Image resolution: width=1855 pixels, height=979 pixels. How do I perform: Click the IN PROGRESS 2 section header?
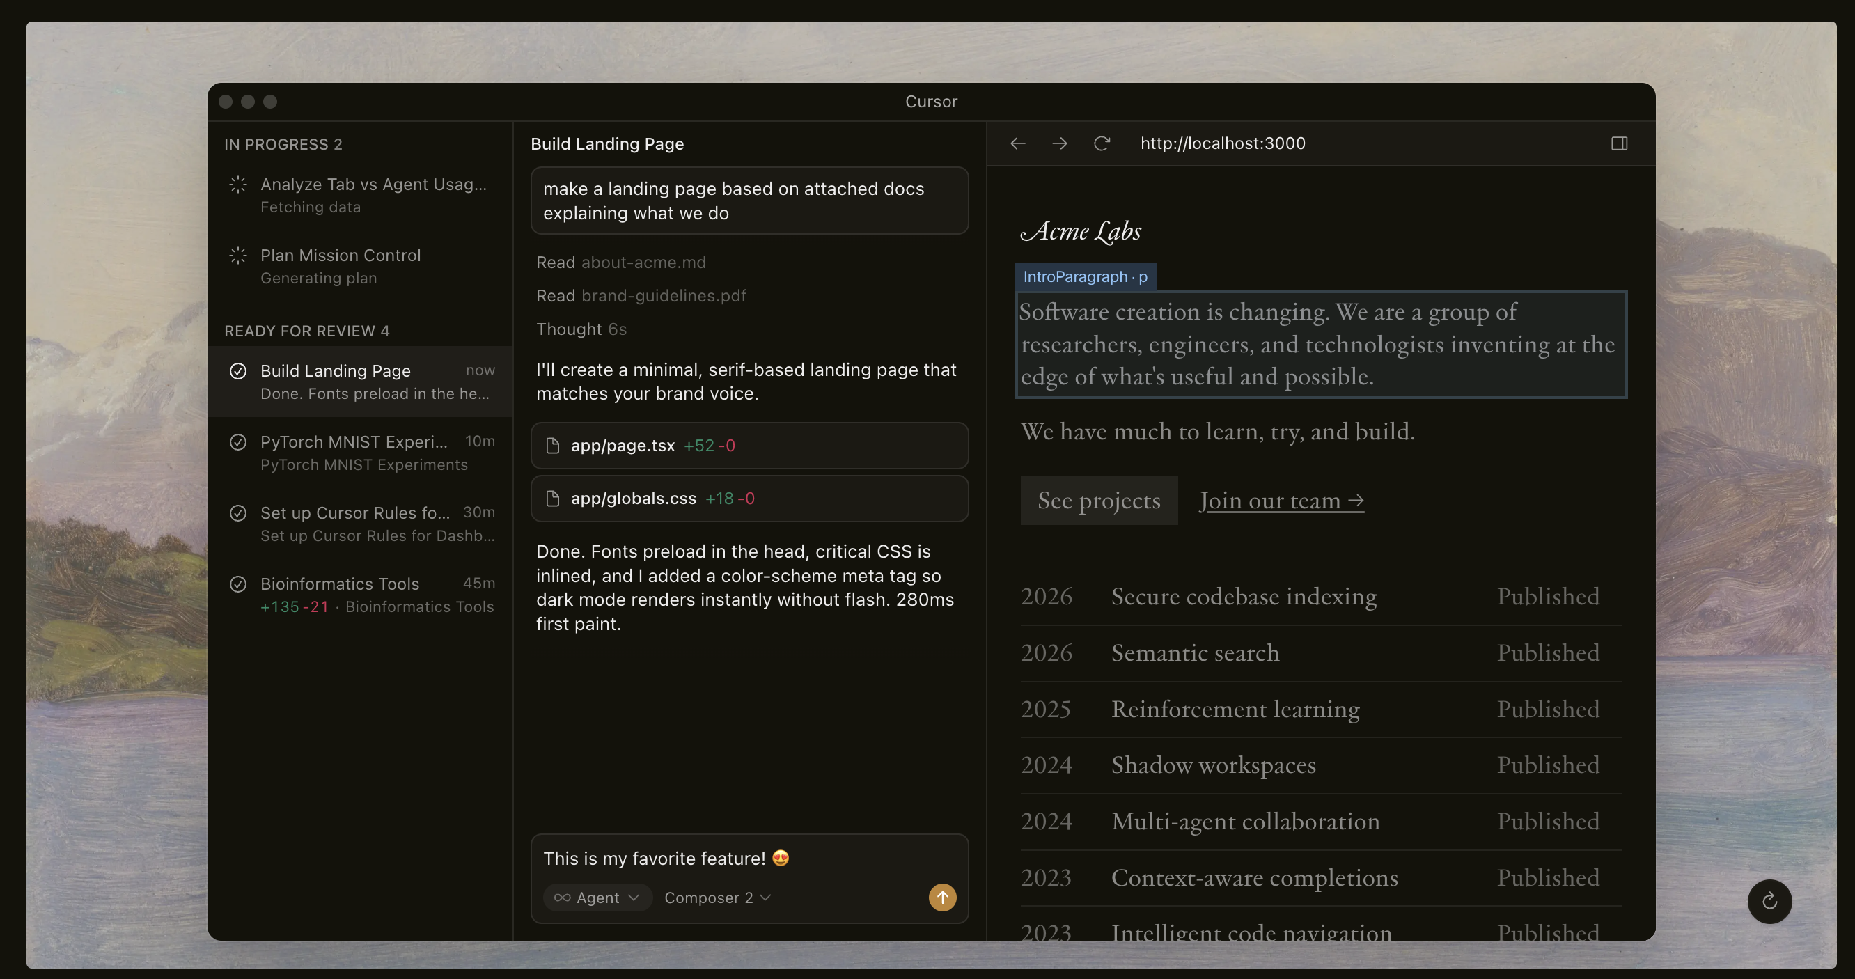[283, 144]
